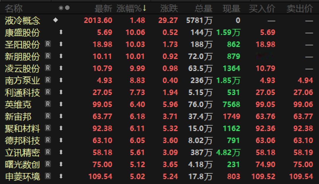Click the up-down arrow icon for 南方泵业
The height and width of the screenshot is (184, 319).
pyautogui.click(x=61, y=80)
